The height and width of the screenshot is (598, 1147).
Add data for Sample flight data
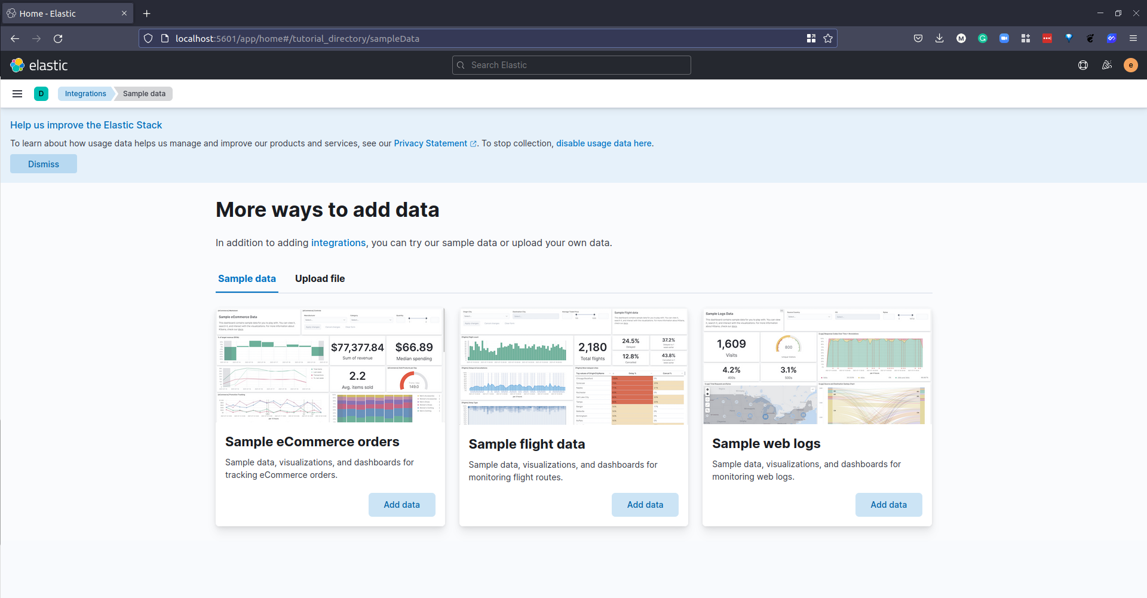645,505
